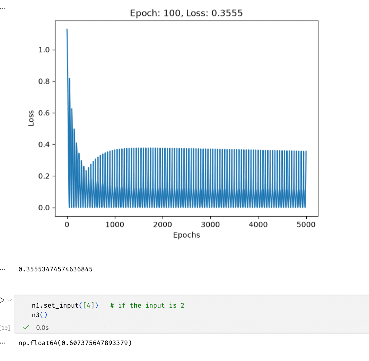Image resolution: width=369 pixels, height=361 pixels.
Task: Click the 2000 tick label on the x-axis
Action: pyautogui.click(x=163, y=225)
